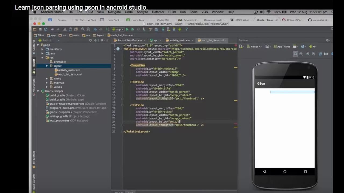
Task: Expand the manifests folder
Action: 42,49
